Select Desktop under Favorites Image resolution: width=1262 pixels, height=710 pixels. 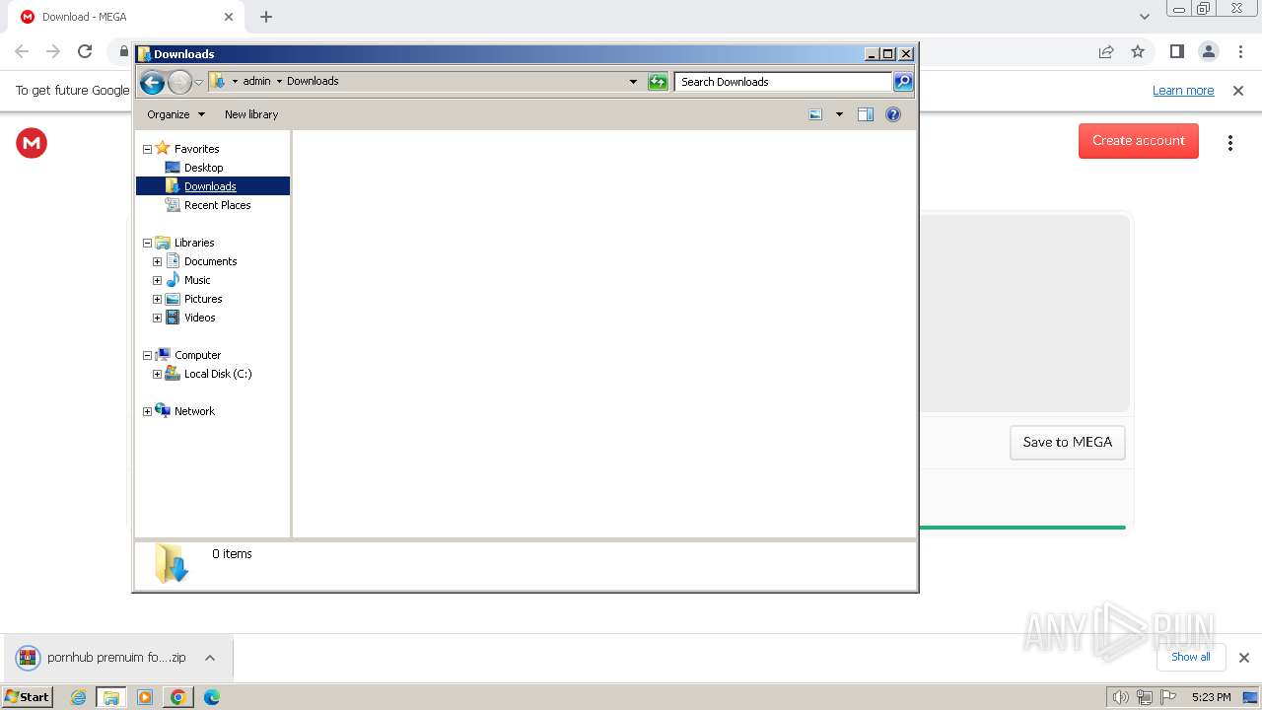pyautogui.click(x=203, y=168)
